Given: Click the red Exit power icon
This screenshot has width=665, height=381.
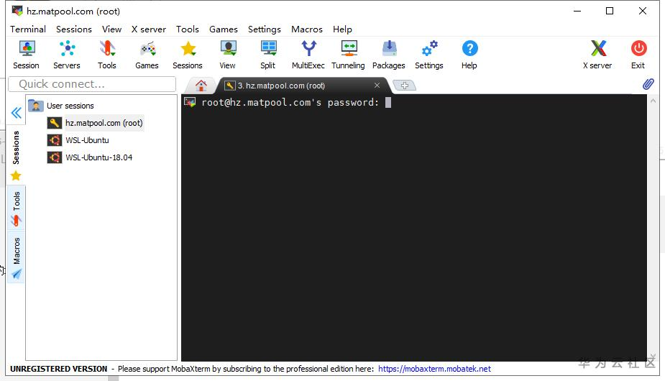Looking at the screenshot, I should click(638, 55).
